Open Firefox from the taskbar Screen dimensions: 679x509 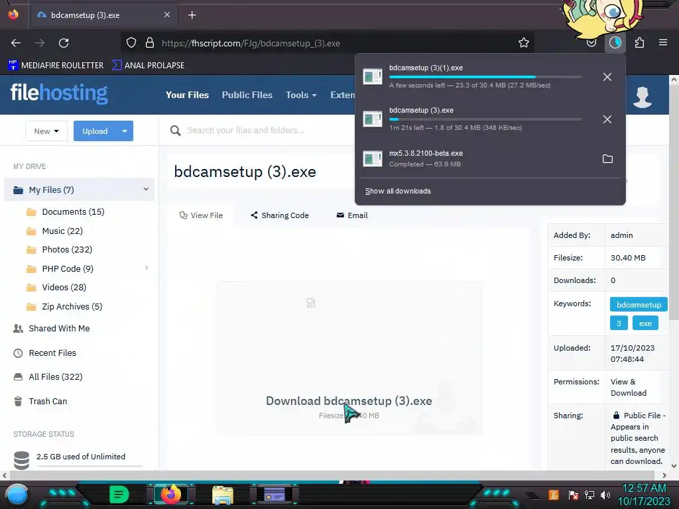[x=170, y=494]
